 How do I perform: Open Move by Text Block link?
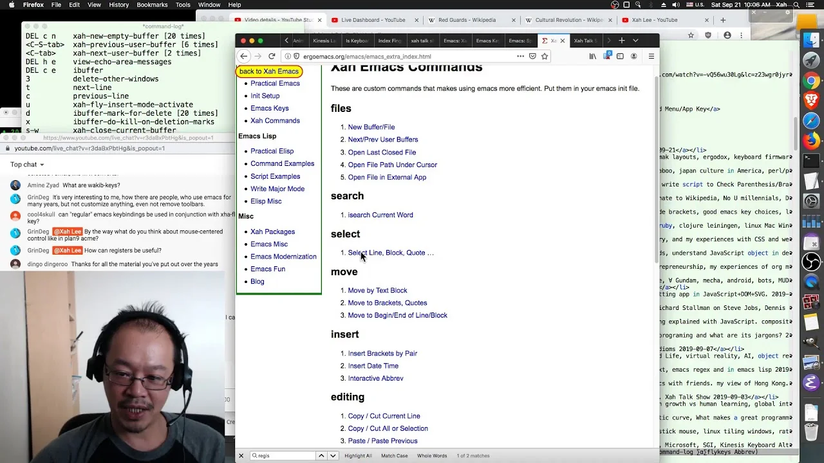coord(377,291)
